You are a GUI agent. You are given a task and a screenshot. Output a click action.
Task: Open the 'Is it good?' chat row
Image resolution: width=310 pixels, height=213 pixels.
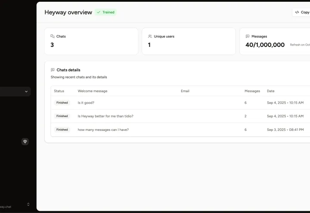tap(180, 103)
